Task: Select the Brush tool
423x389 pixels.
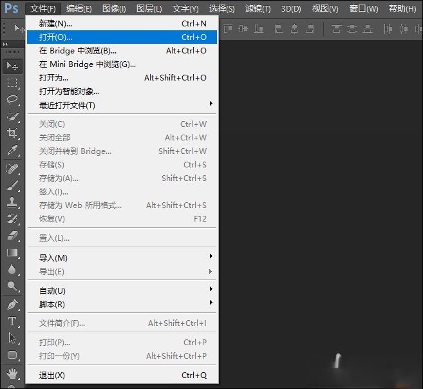Action: (x=12, y=186)
